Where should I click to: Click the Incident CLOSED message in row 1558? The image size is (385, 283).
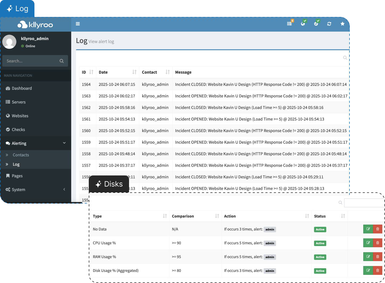[261, 154]
